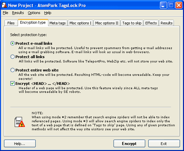
Task: Switch to the Effects tab
Action: coord(151,23)
